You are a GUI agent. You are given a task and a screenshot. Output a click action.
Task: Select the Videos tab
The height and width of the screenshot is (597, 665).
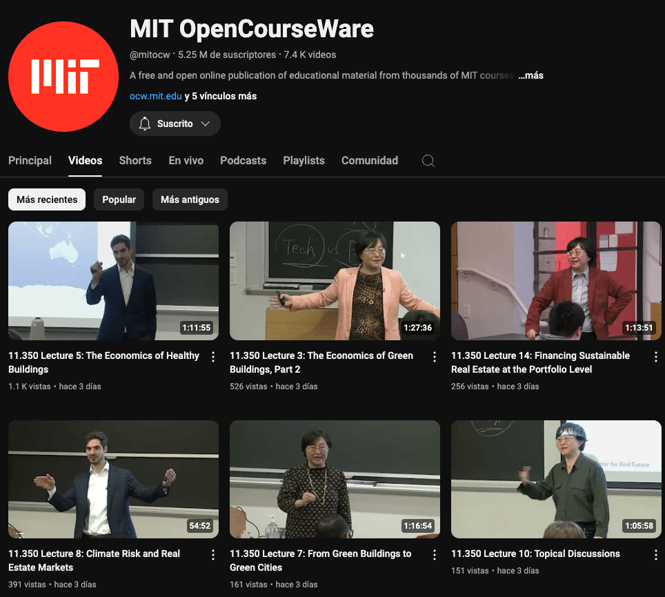[x=86, y=160]
